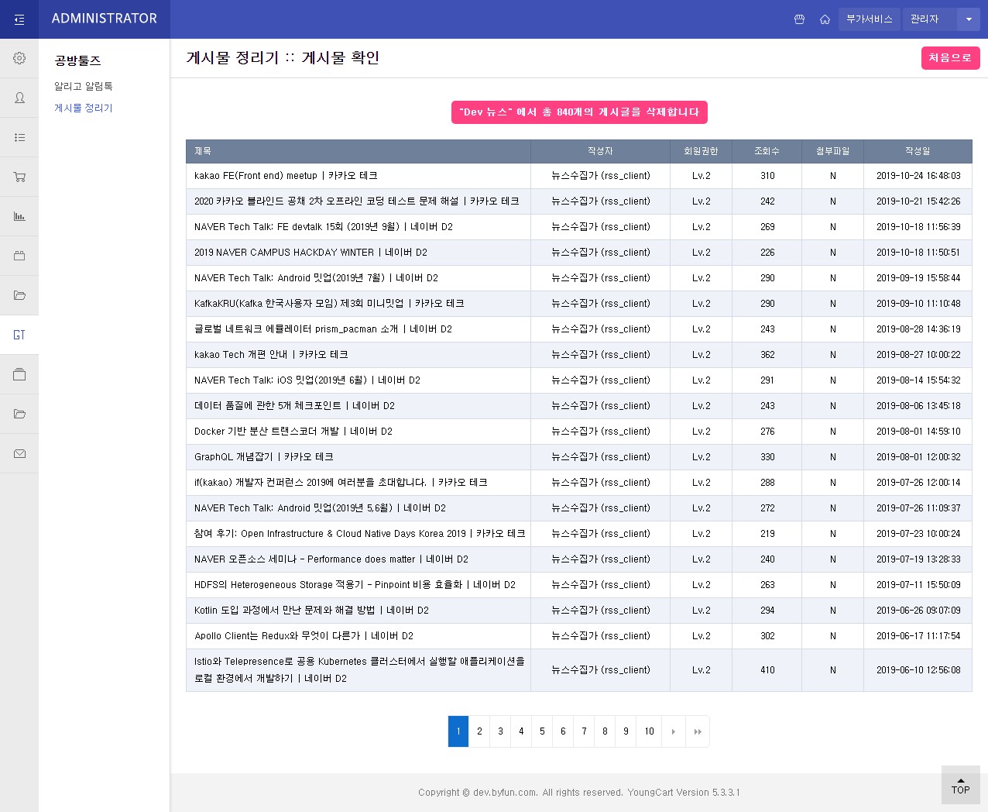Viewport: 988px width, 812px height.
Task: Collapse the sidebar using the top menu icon
Action: (19, 19)
